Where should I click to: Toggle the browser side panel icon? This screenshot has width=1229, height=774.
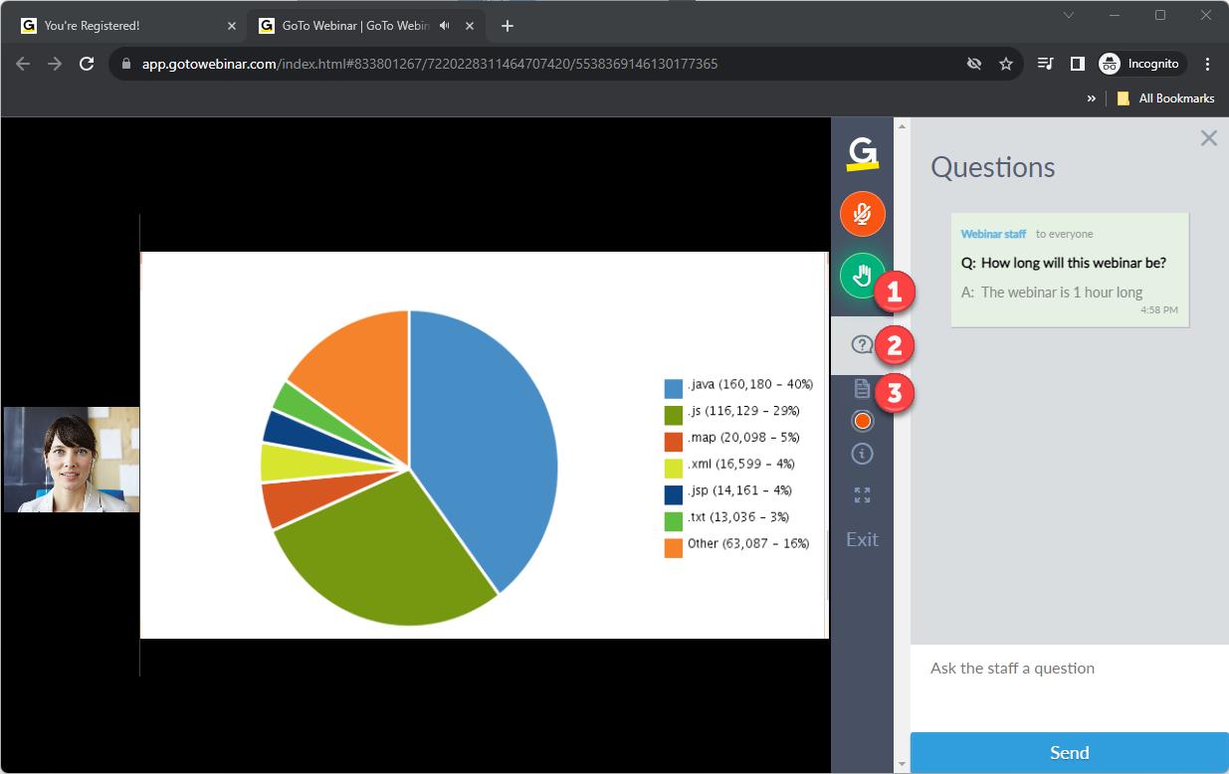click(1077, 64)
